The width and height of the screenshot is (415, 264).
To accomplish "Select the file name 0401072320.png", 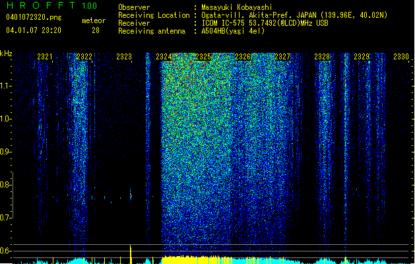I will coord(34,17).
